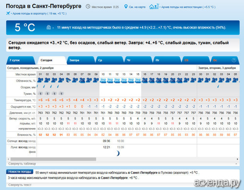Click the right scroll arrow of the table
Viewport: 244px width, 190px height.
tap(237, 159)
